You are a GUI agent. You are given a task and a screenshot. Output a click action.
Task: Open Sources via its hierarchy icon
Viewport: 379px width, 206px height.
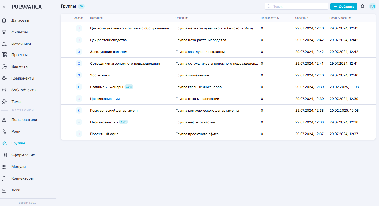[x=4, y=44]
